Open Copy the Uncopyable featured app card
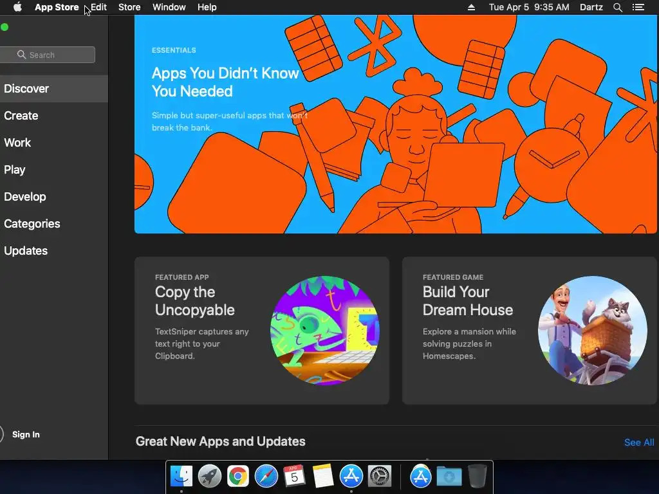The width and height of the screenshot is (659, 494). click(x=262, y=331)
